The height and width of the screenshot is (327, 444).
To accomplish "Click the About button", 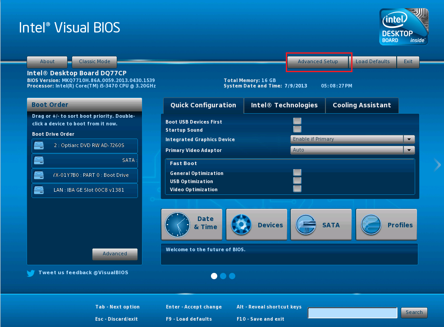I will pos(47,62).
